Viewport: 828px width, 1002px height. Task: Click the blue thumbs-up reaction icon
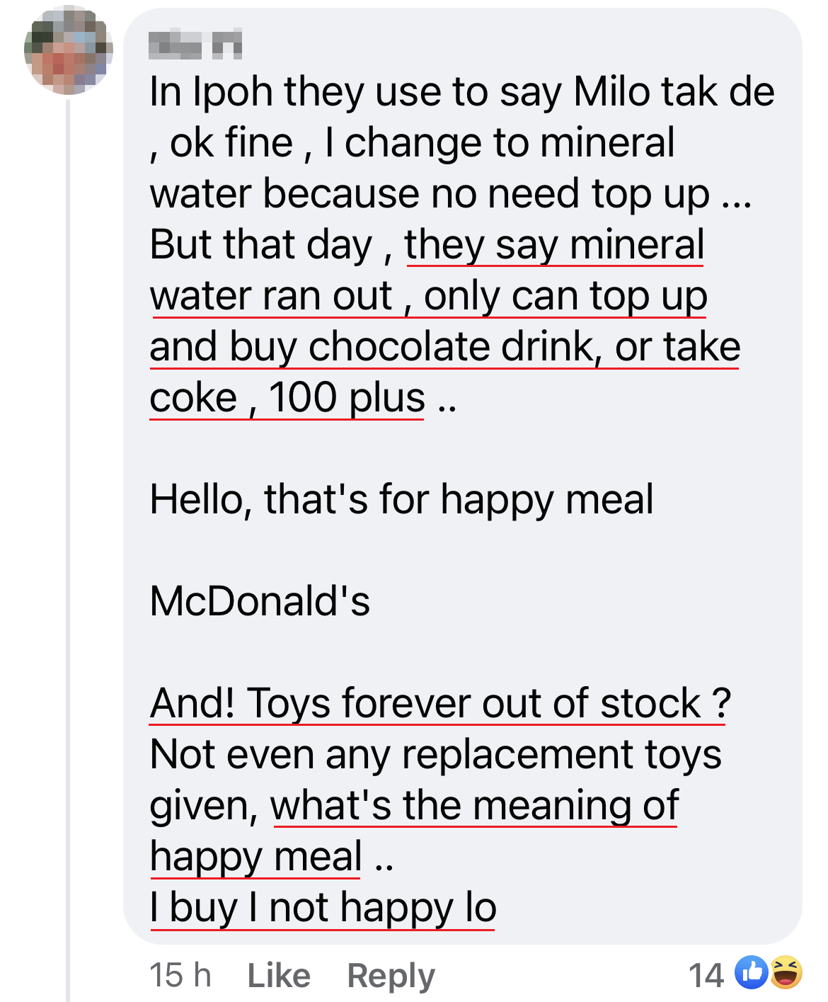point(751,972)
